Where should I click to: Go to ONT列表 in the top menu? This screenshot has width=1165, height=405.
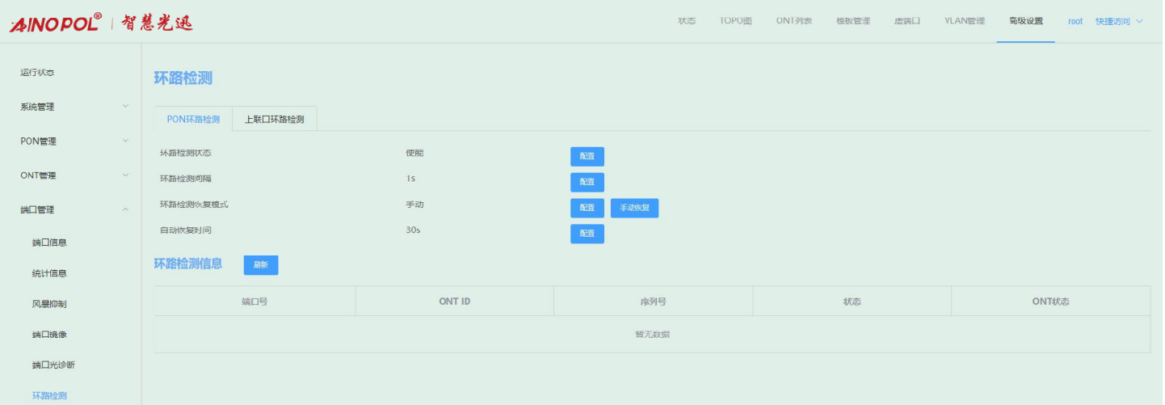point(793,21)
